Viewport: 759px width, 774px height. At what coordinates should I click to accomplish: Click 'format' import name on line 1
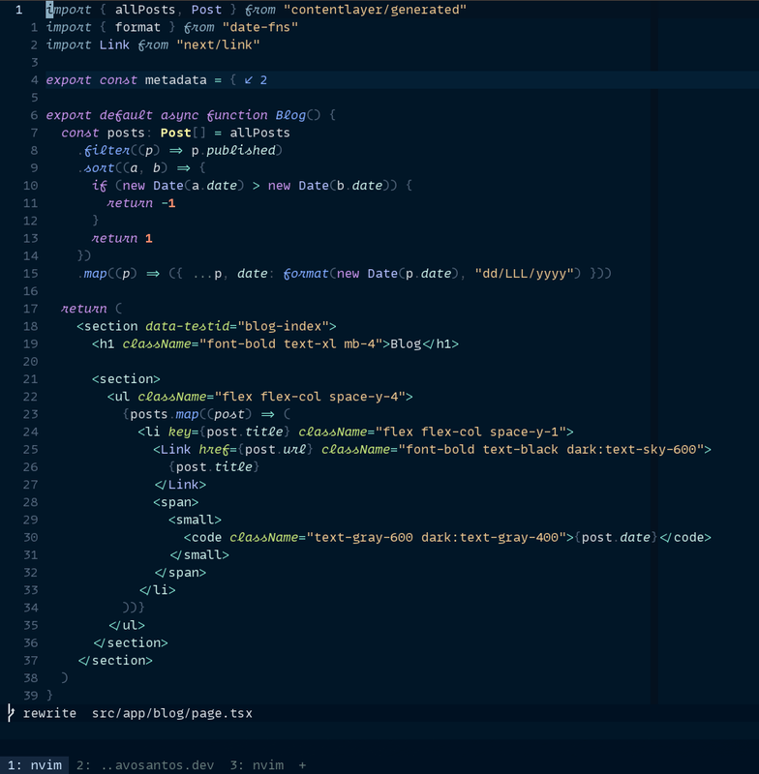[x=137, y=27]
